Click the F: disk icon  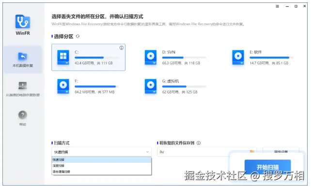click(x=63, y=86)
